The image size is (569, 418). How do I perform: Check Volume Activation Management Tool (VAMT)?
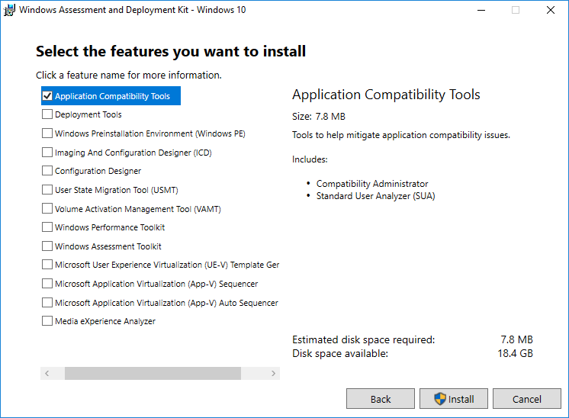(47, 208)
